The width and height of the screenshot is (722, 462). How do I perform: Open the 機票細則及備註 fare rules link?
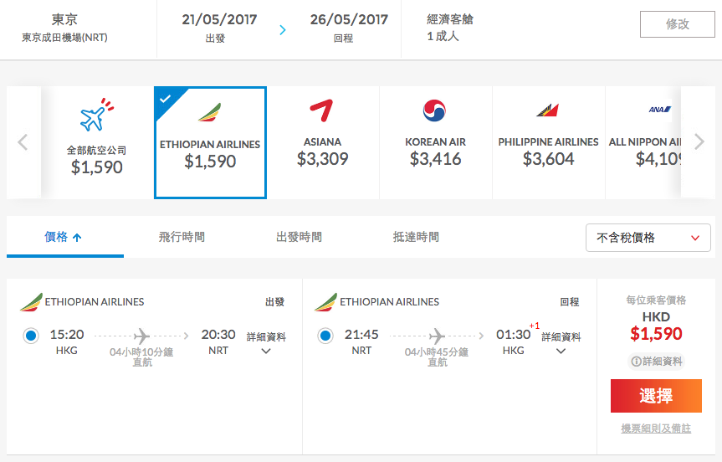(x=656, y=429)
